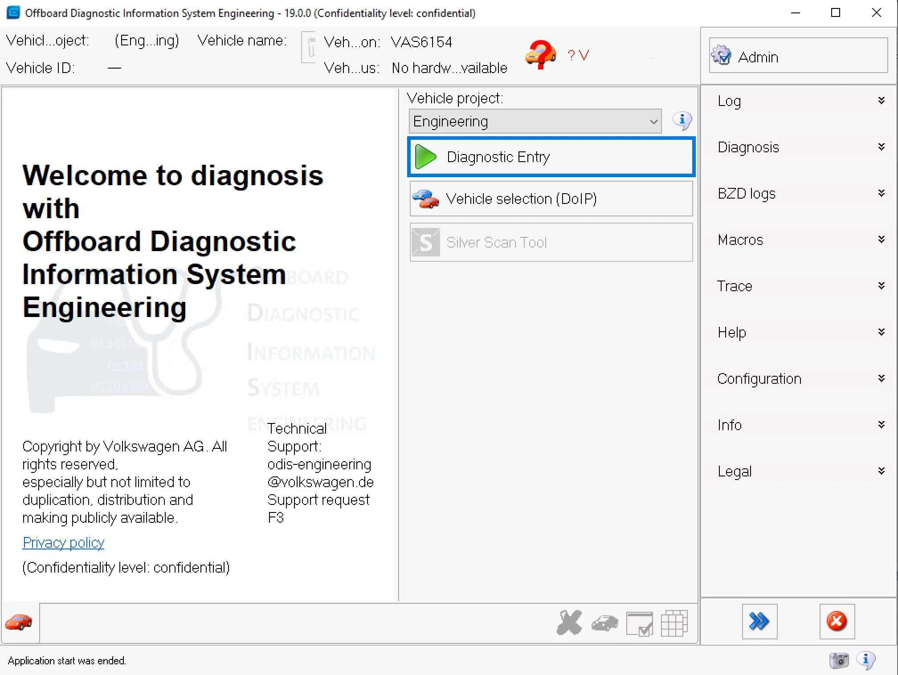The height and width of the screenshot is (675, 898).
Task: Take a screenshot with the camera icon
Action: click(839, 661)
